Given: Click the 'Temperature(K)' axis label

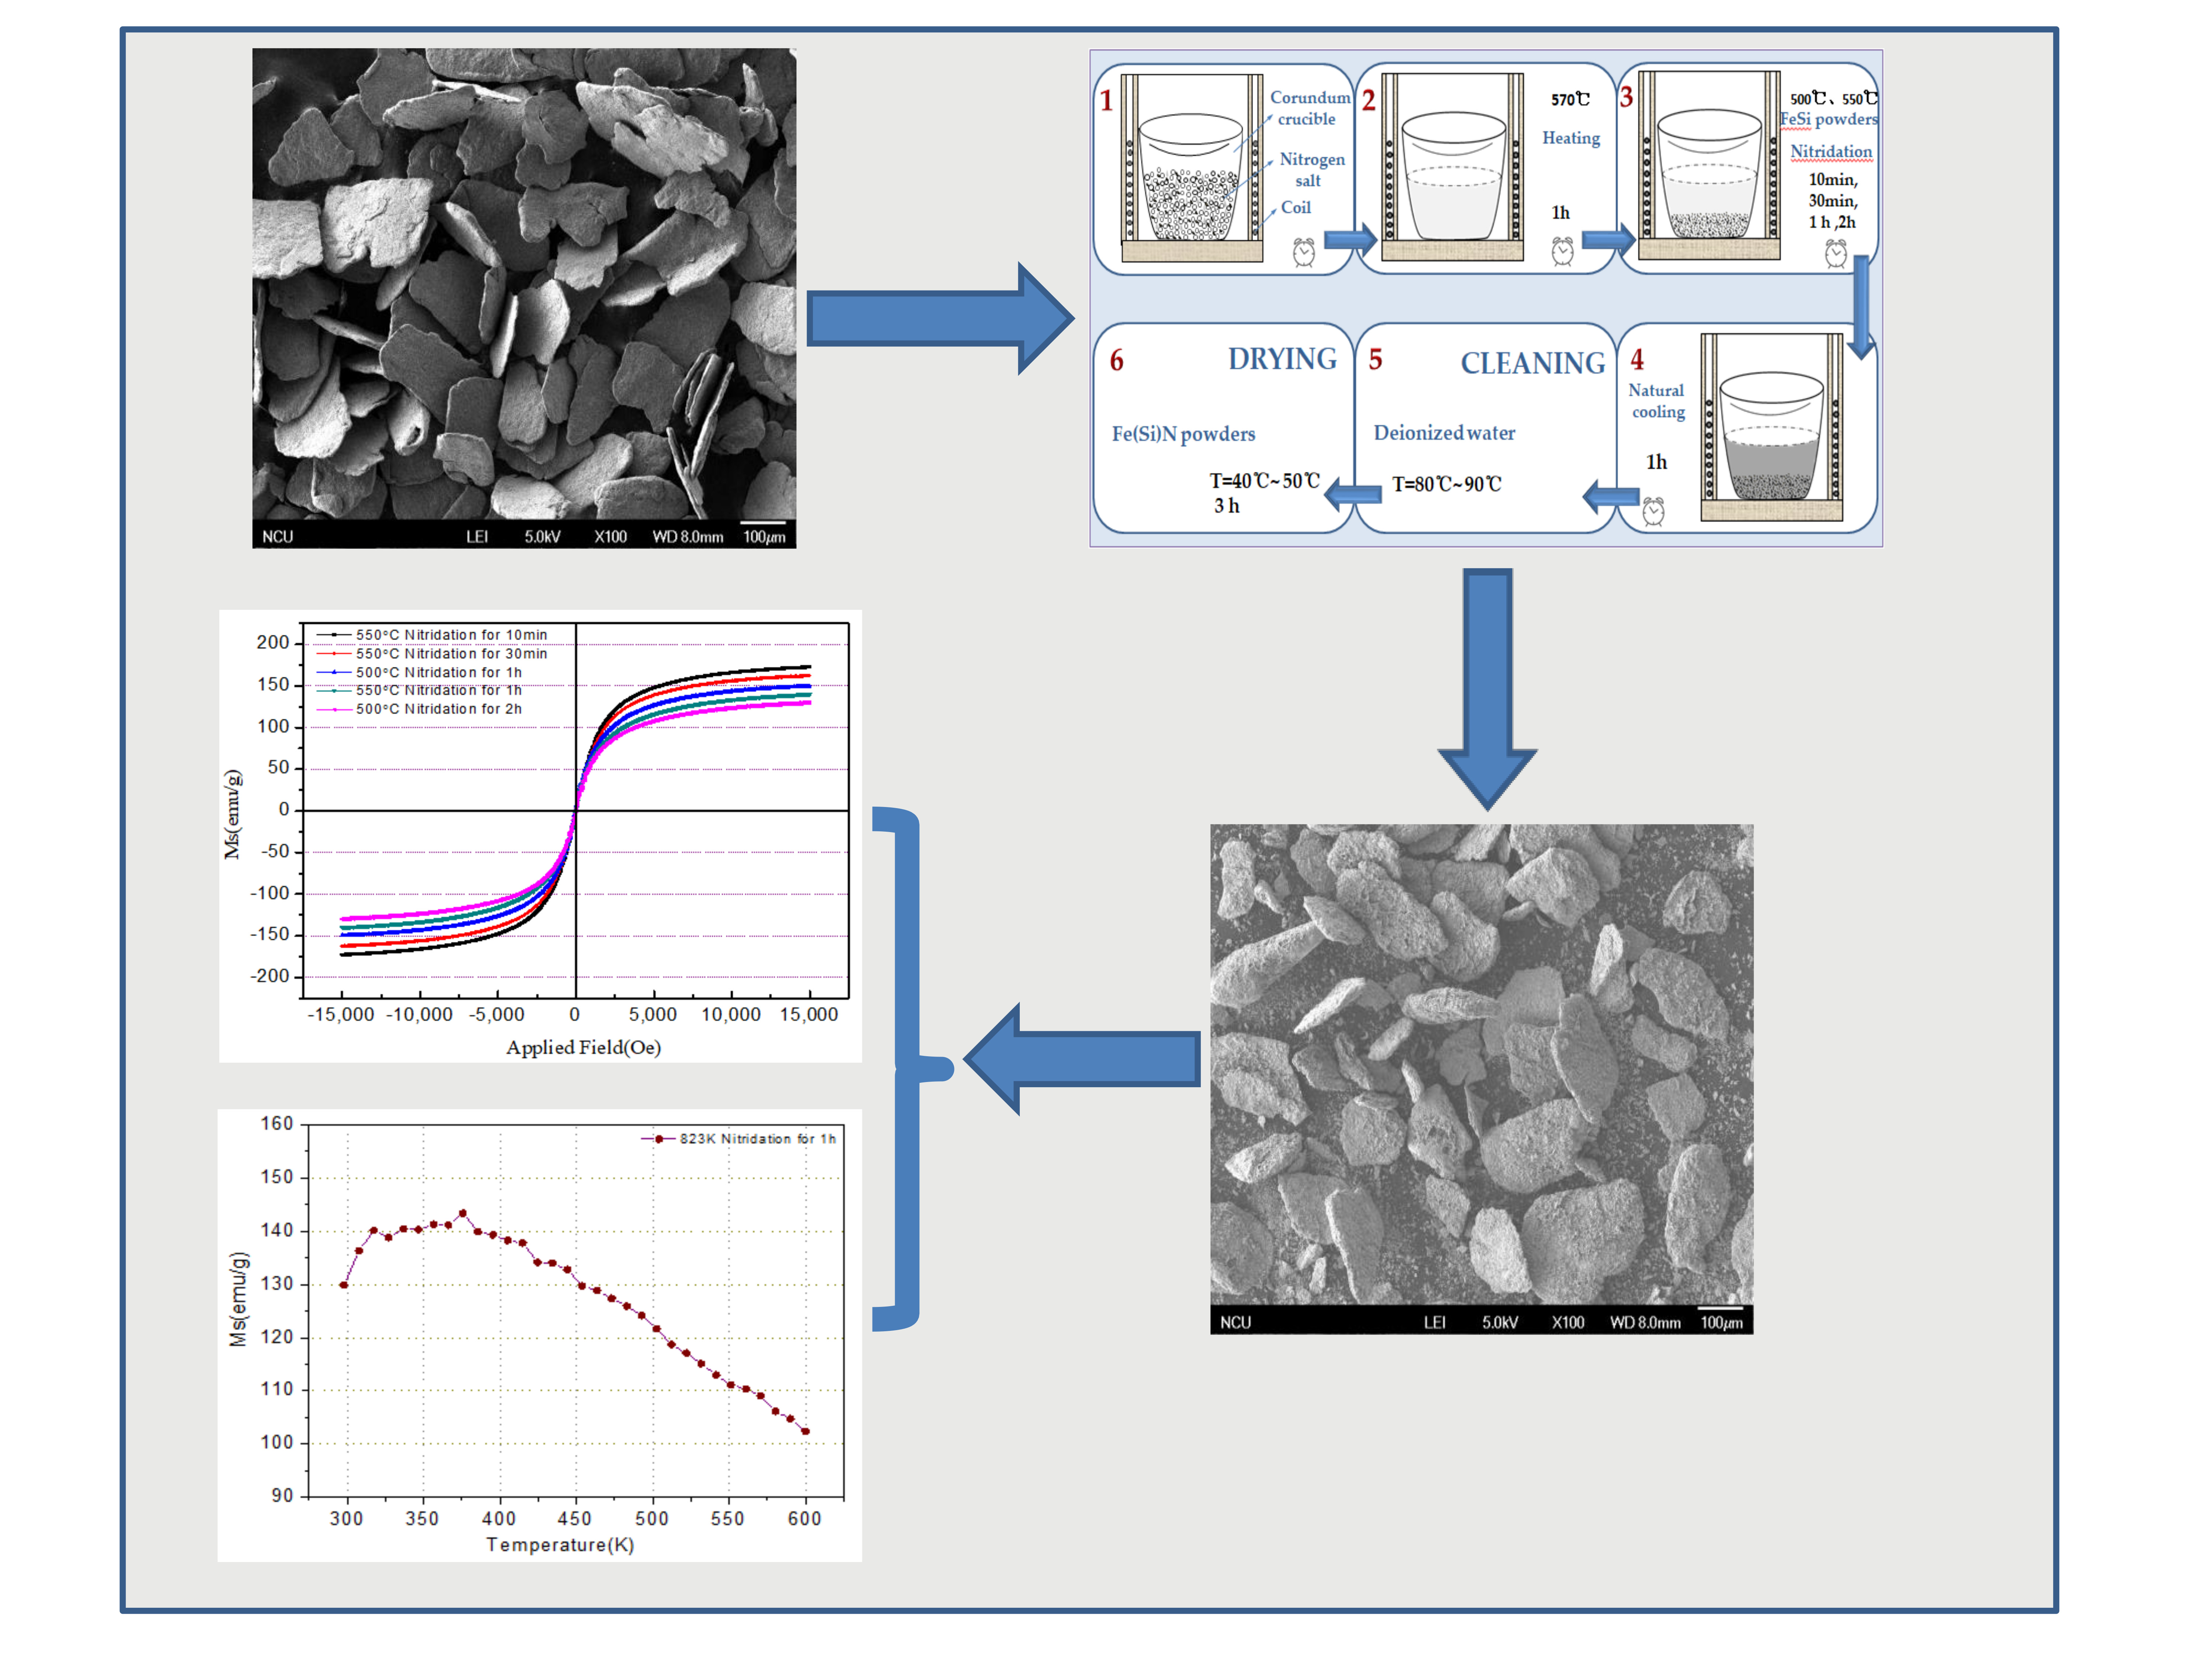Looking at the screenshot, I should (560, 1545).
